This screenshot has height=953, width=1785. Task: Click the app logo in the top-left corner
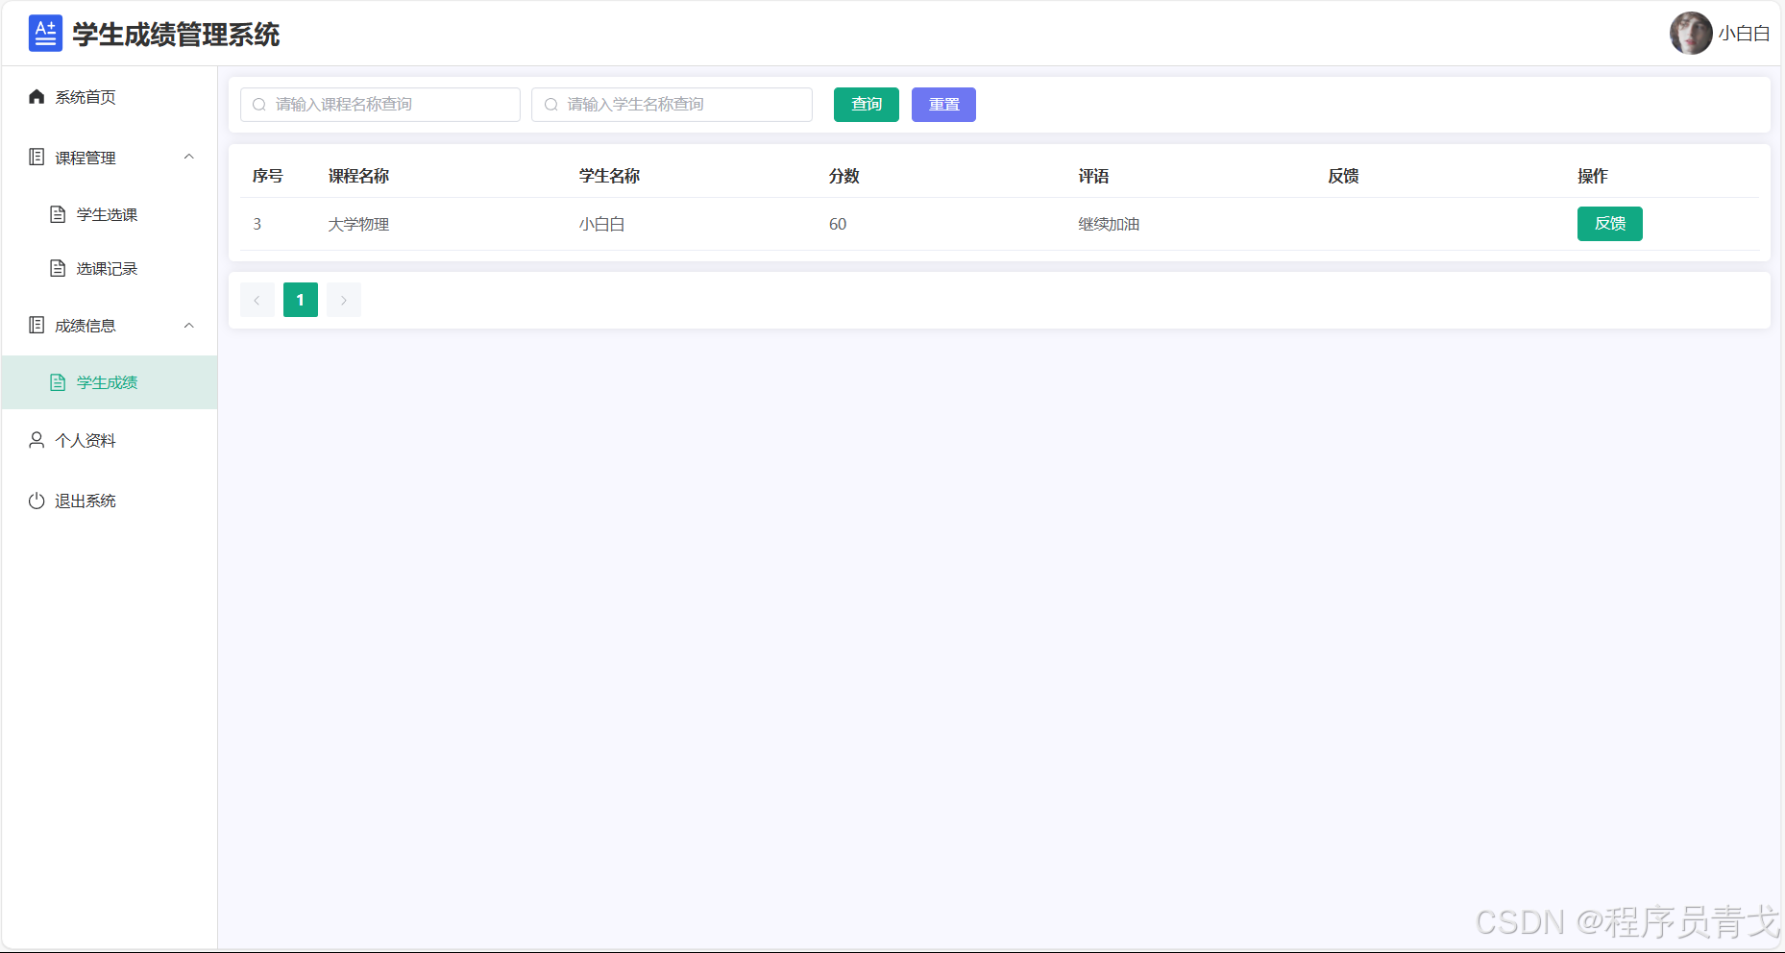45,32
